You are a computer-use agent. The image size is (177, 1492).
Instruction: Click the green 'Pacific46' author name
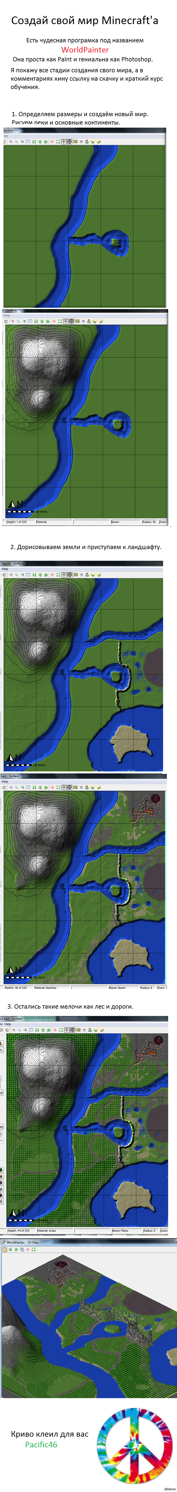click(41, 1444)
